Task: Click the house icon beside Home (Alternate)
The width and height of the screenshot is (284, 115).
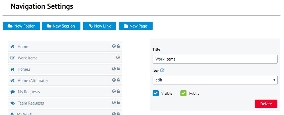Action: (12, 81)
